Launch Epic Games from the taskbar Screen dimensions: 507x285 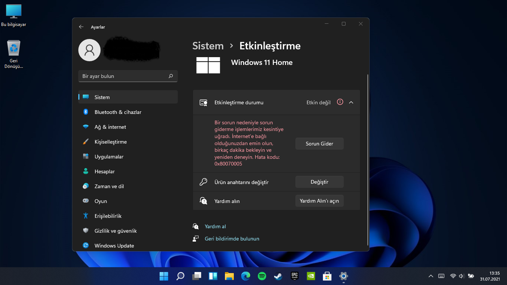point(295,276)
